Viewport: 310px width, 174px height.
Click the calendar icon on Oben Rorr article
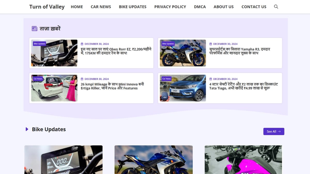[x=82, y=44]
